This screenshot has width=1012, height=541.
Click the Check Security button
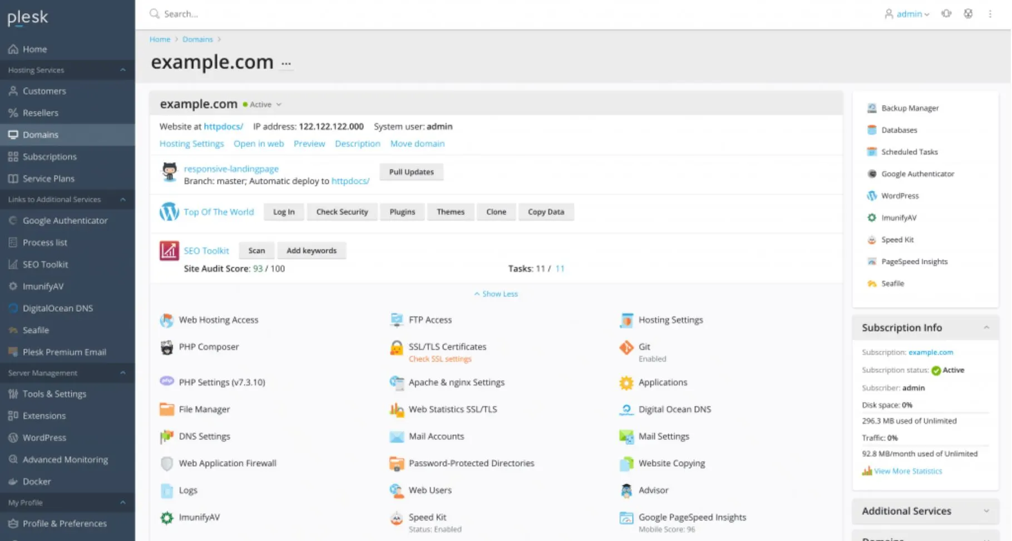[x=342, y=212]
